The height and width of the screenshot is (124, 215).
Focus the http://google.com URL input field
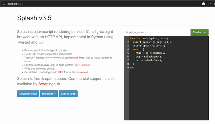(x=157, y=32)
